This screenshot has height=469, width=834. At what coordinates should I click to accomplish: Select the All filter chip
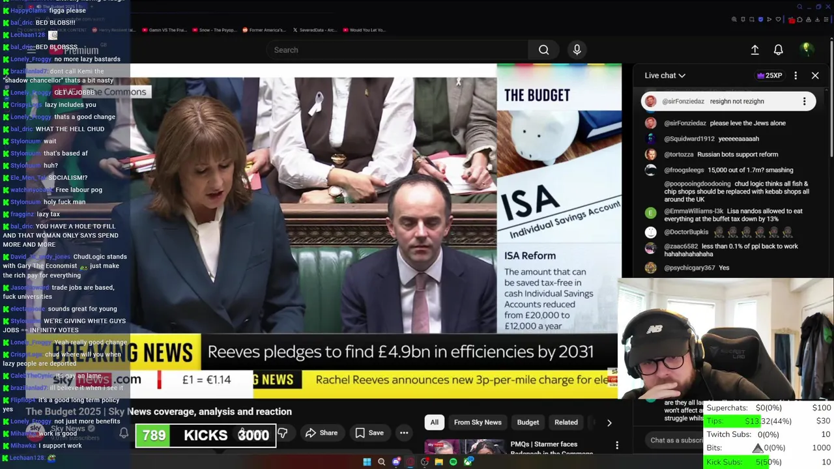435,422
